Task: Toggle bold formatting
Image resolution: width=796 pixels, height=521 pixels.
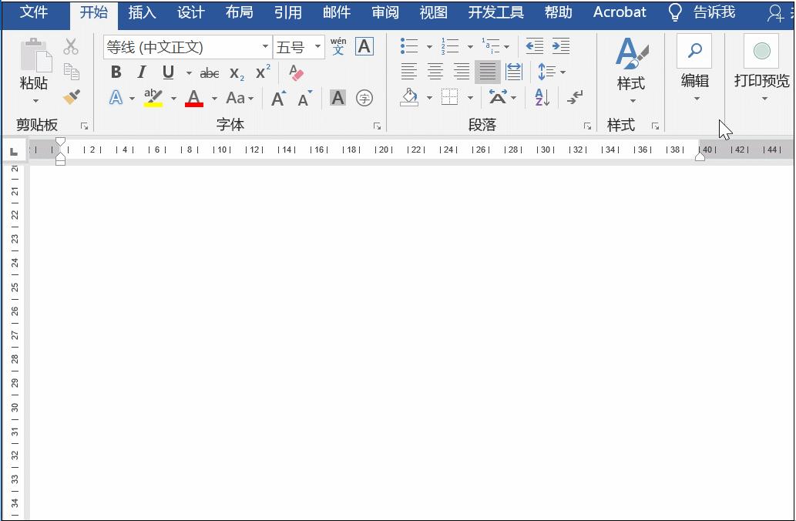Action: pos(116,72)
